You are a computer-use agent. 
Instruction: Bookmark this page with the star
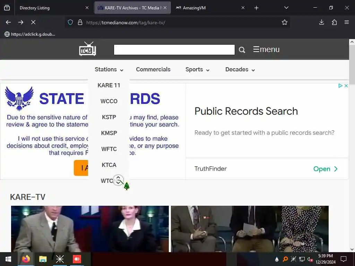(x=285, y=22)
